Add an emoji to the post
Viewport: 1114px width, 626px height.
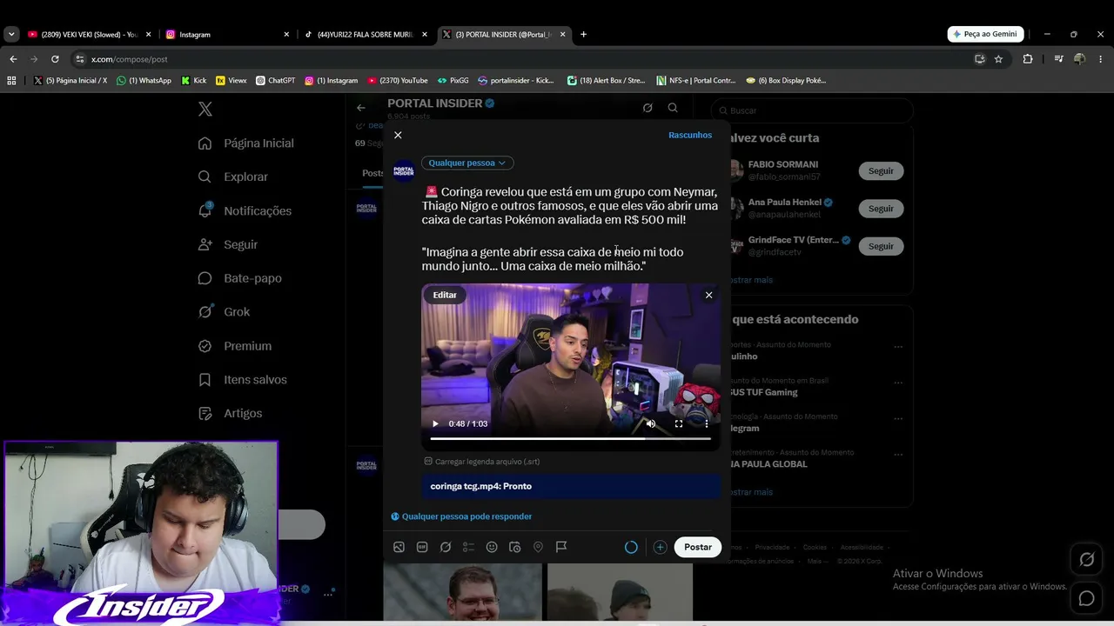[x=492, y=547]
